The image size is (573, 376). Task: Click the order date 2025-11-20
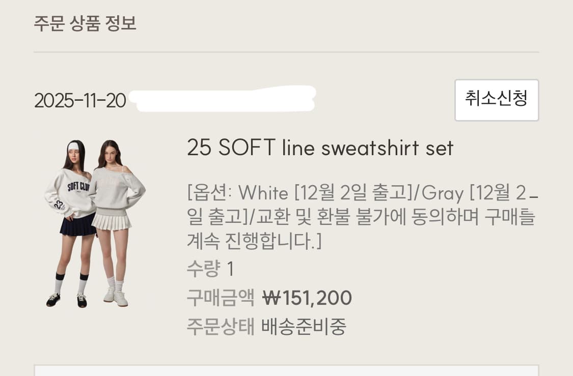pyautogui.click(x=79, y=100)
